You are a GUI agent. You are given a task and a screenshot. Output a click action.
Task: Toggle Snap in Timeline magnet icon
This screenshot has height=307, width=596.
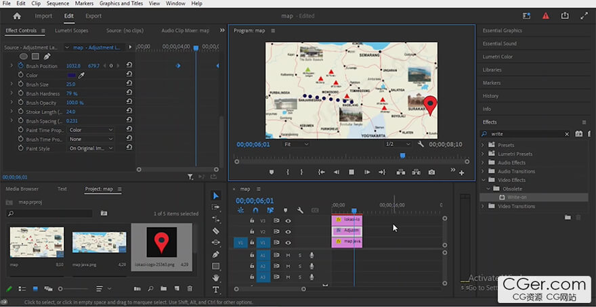point(255,210)
